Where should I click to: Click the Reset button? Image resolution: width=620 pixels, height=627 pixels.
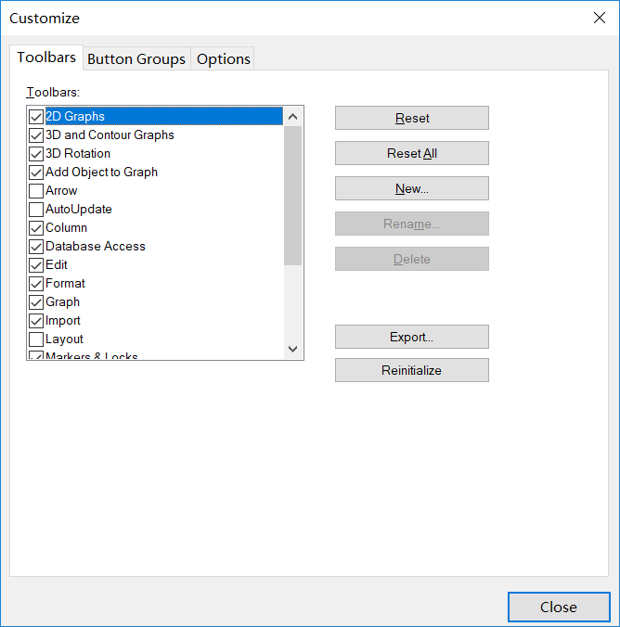[x=412, y=118]
